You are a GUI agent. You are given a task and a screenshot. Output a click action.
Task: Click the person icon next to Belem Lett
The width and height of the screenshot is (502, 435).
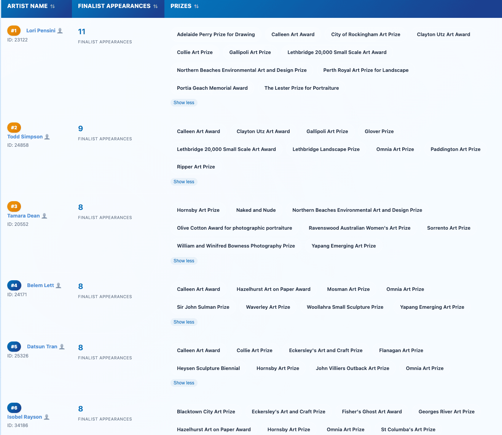[59, 286]
